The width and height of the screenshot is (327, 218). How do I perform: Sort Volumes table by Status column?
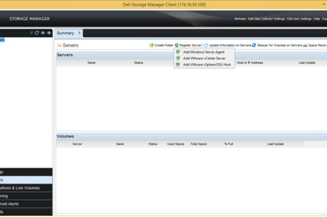click(153, 144)
